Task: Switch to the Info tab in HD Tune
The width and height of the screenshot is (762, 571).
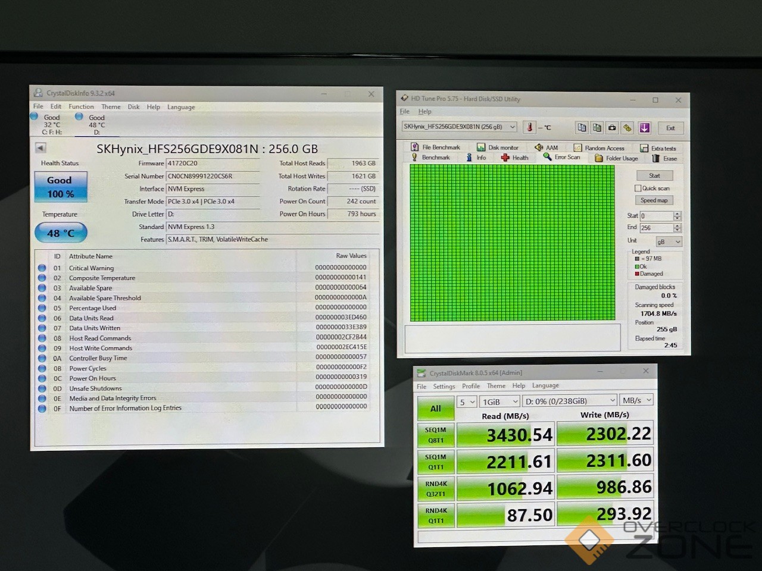Action: pyautogui.click(x=476, y=158)
